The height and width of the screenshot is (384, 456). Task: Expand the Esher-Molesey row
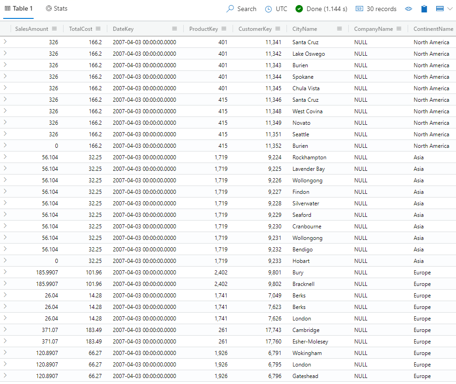(x=5, y=341)
